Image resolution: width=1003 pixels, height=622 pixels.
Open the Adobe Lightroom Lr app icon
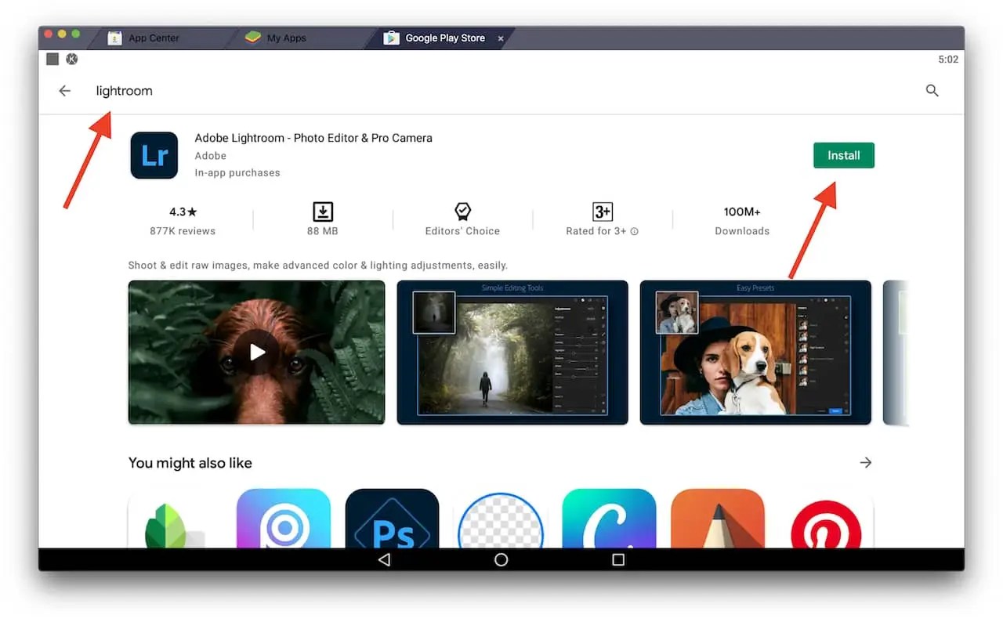click(154, 155)
